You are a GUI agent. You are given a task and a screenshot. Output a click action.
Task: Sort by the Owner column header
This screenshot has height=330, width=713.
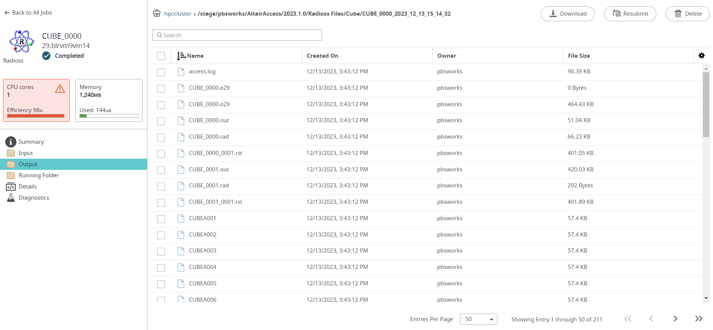(447, 56)
